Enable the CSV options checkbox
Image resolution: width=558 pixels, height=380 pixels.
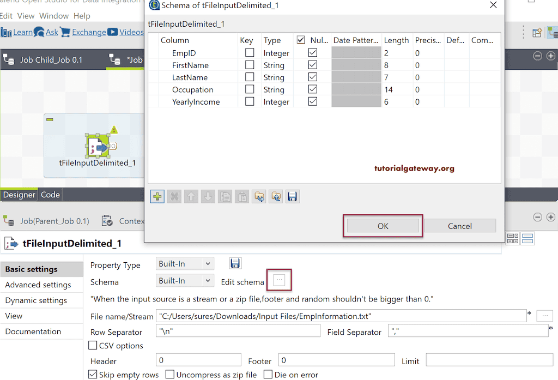pyautogui.click(x=93, y=346)
